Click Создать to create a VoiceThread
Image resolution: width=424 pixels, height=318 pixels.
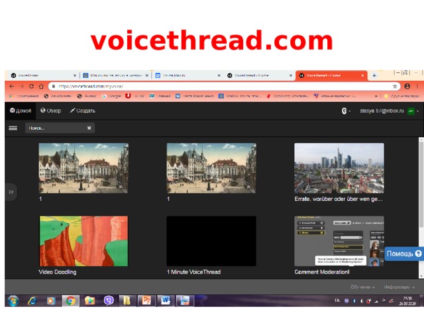pos(82,111)
